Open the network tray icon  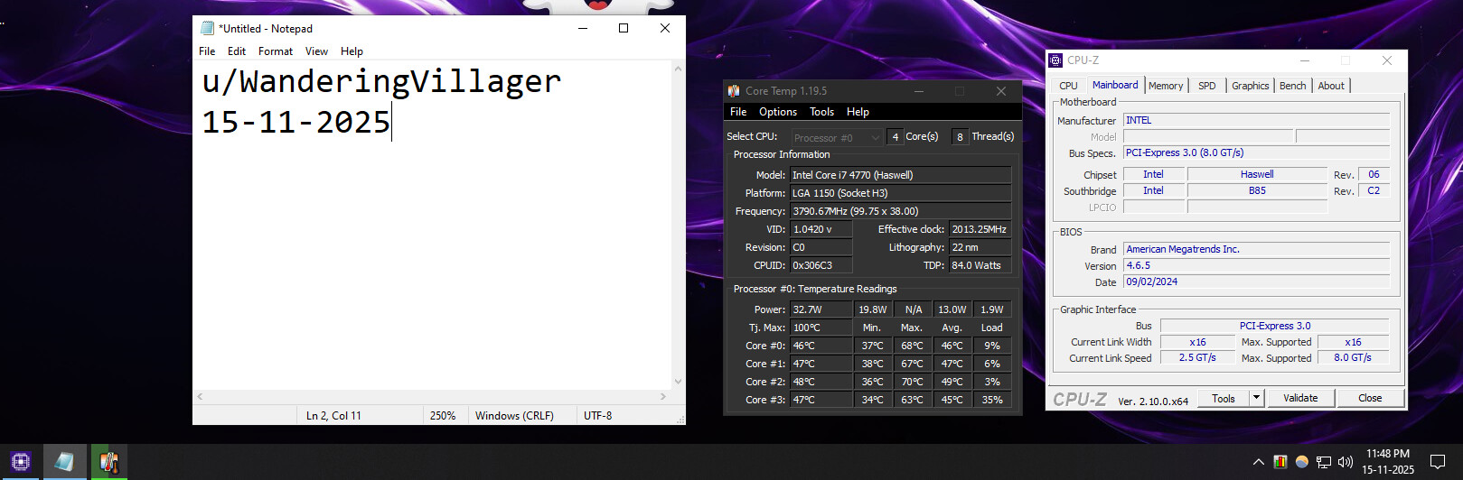pyautogui.click(x=1324, y=462)
